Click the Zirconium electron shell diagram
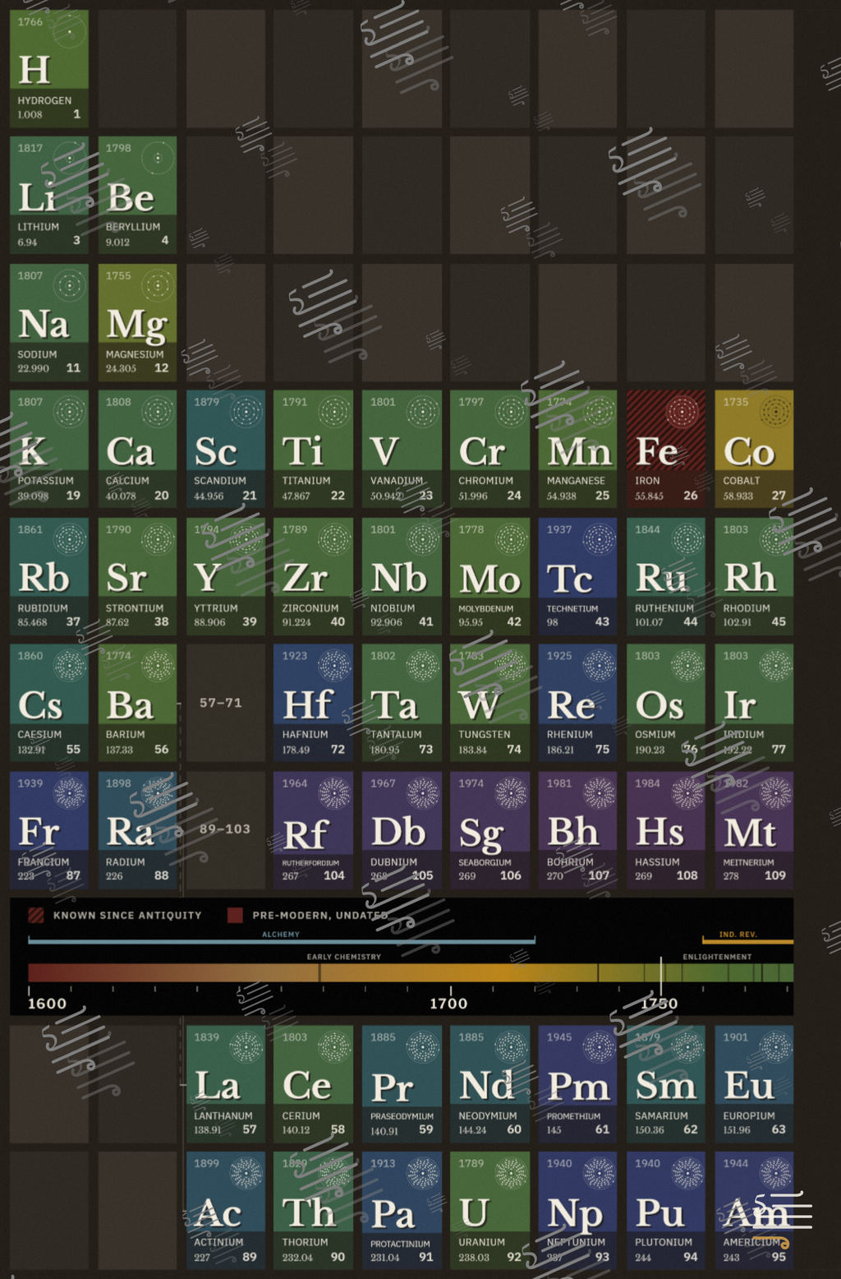Viewport: 841px width, 1279px height. 334,539
